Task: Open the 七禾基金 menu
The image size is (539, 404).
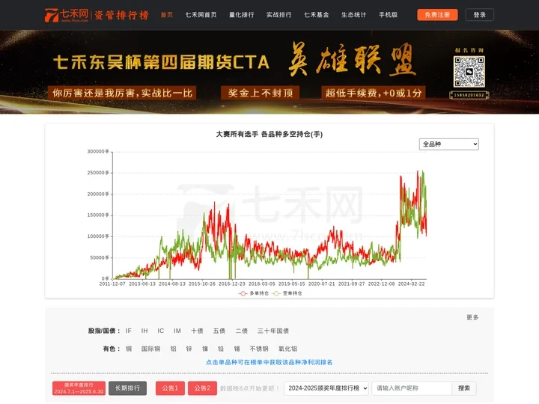Action: (x=316, y=15)
